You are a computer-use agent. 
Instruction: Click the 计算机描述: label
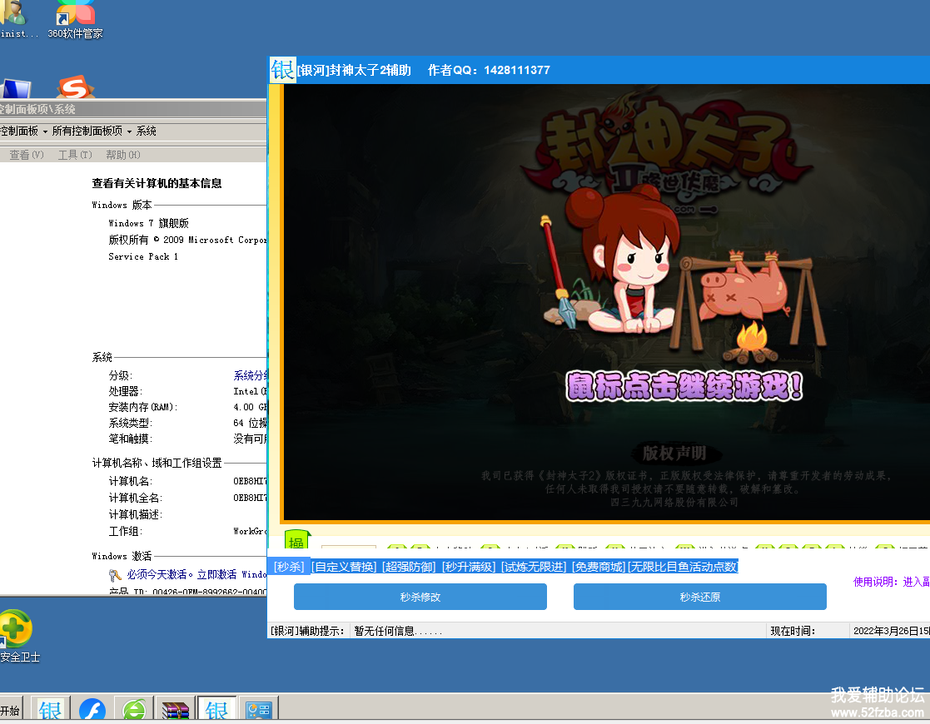(135, 514)
